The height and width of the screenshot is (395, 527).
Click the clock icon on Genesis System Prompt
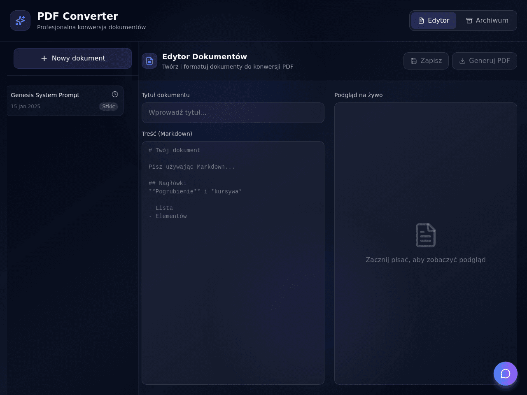tap(115, 94)
